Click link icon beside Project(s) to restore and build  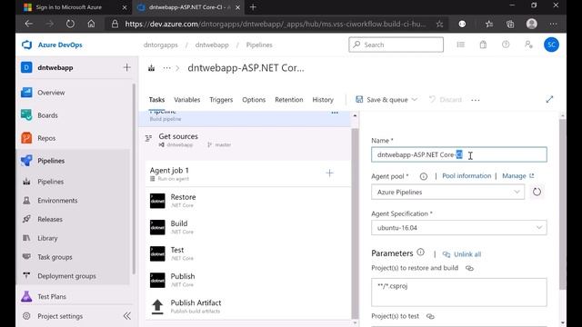469,268
